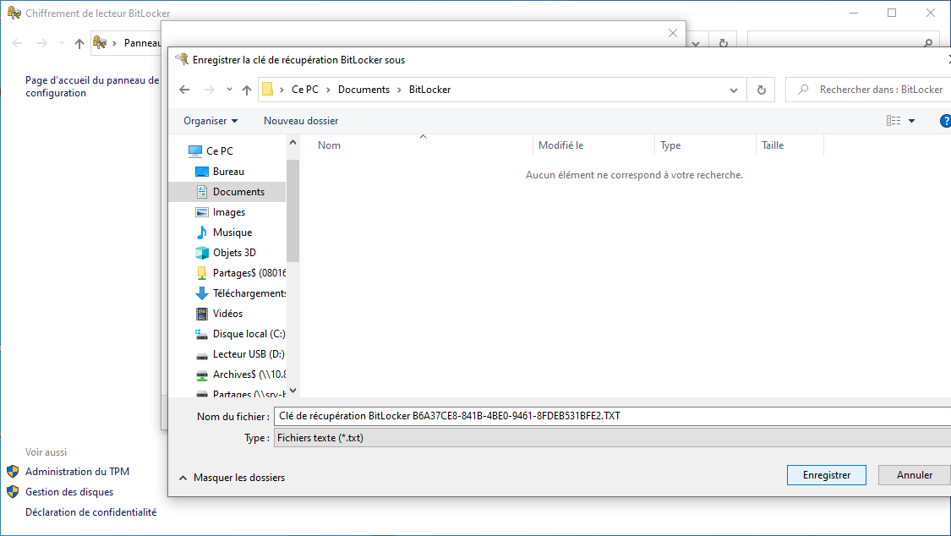Click the back arrow in save dialog
The height and width of the screenshot is (536, 951).
(x=185, y=90)
